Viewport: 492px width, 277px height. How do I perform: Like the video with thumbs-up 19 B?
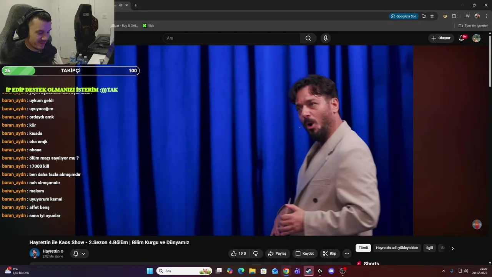click(238, 254)
